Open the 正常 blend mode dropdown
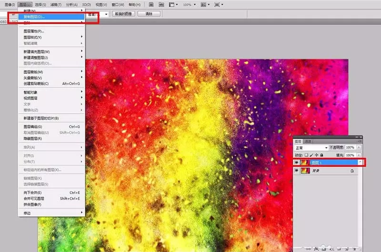This screenshot has height=252, width=381. pos(311,148)
